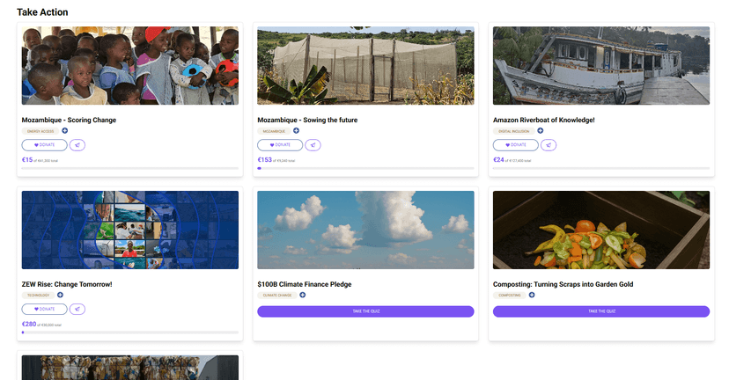Image resolution: width=729 pixels, height=380 pixels.
Task: Click the Mozambique Sowing the future progress bar
Action: click(x=365, y=168)
